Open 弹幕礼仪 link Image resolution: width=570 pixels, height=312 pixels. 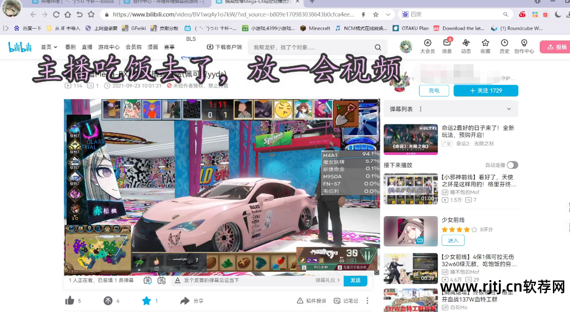pos(327,281)
